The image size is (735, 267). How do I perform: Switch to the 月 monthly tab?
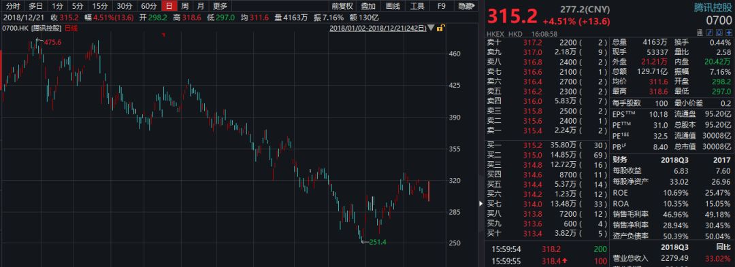pos(201,6)
